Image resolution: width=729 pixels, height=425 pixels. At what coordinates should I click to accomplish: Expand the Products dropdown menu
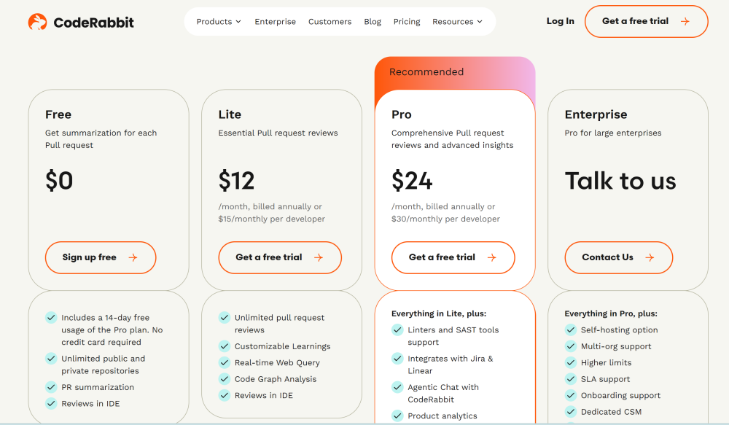(218, 22)
